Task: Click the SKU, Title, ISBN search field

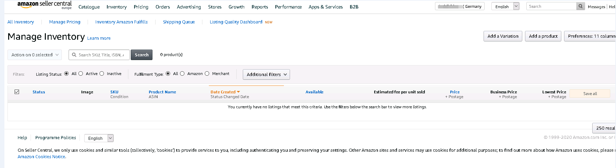Action: click(99, 55)
